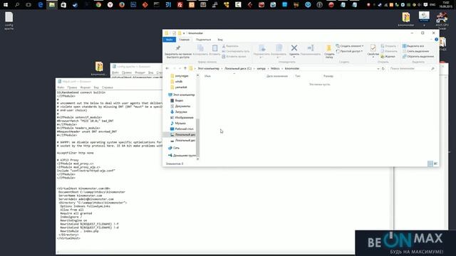Click the Paste clipboard icon in ribbon
456x256 pixels.
[214, 48]
